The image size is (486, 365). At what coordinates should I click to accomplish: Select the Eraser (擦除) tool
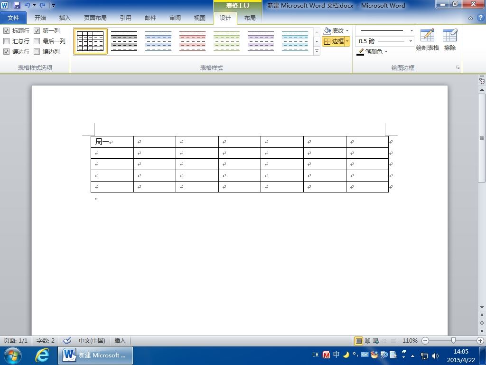click(x=450, y=39)
